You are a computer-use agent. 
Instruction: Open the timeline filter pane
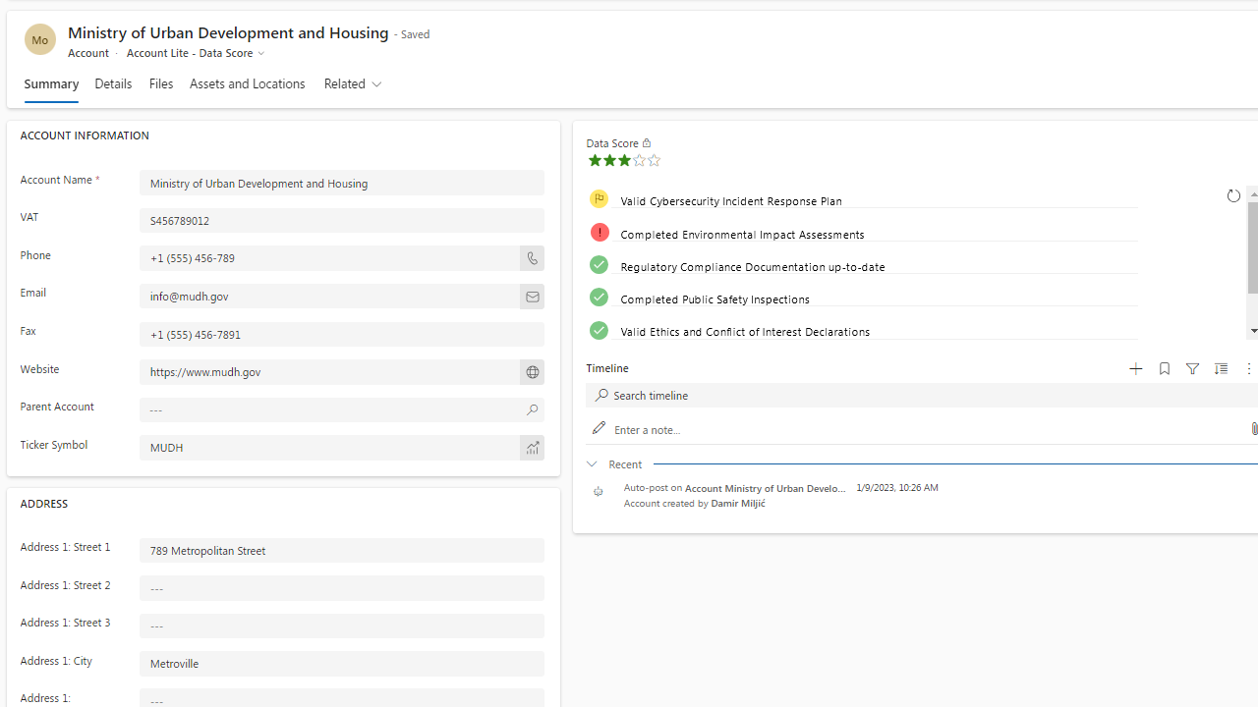1192,369
